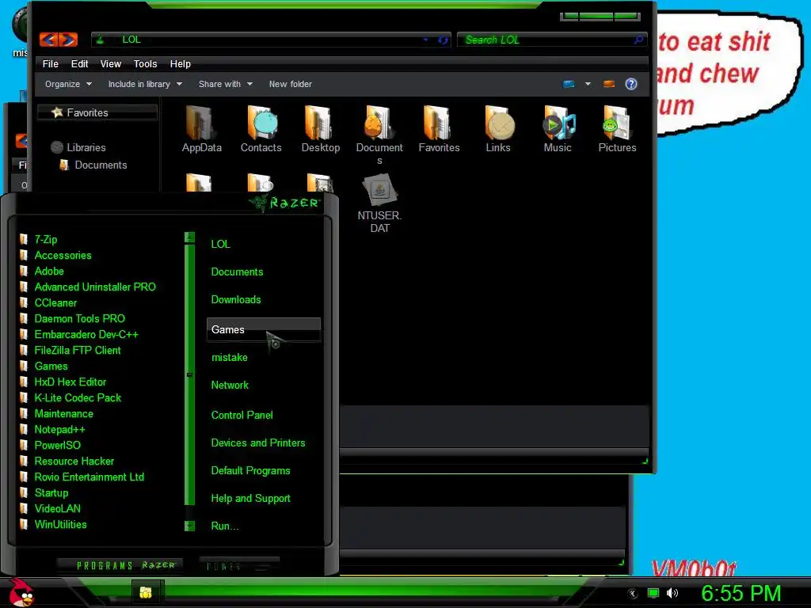Open Help and Support from start menu
The width and height of the screenshot is (811, 608).
[251, 499]
